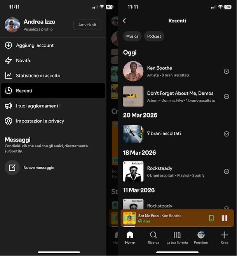Open Impostazioni e privacy menu item
237x256 pixels.
53,121
